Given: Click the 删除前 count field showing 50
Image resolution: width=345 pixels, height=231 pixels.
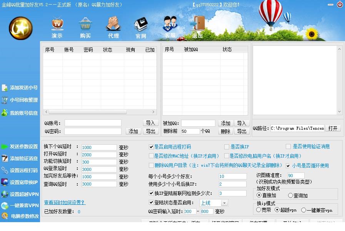Looking at the screenshot, I should click(190, 131).
